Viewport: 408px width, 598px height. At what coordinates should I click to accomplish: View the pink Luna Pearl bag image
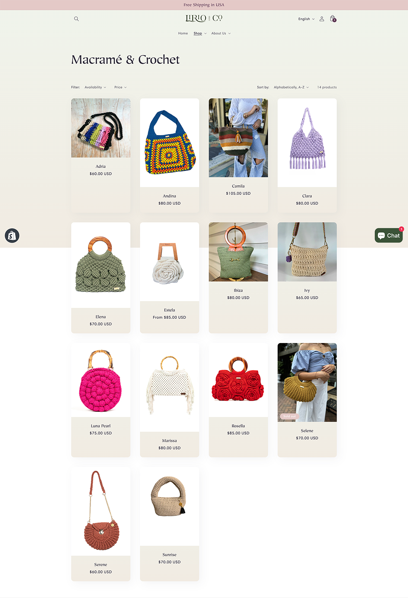click(x=101, y=380)
